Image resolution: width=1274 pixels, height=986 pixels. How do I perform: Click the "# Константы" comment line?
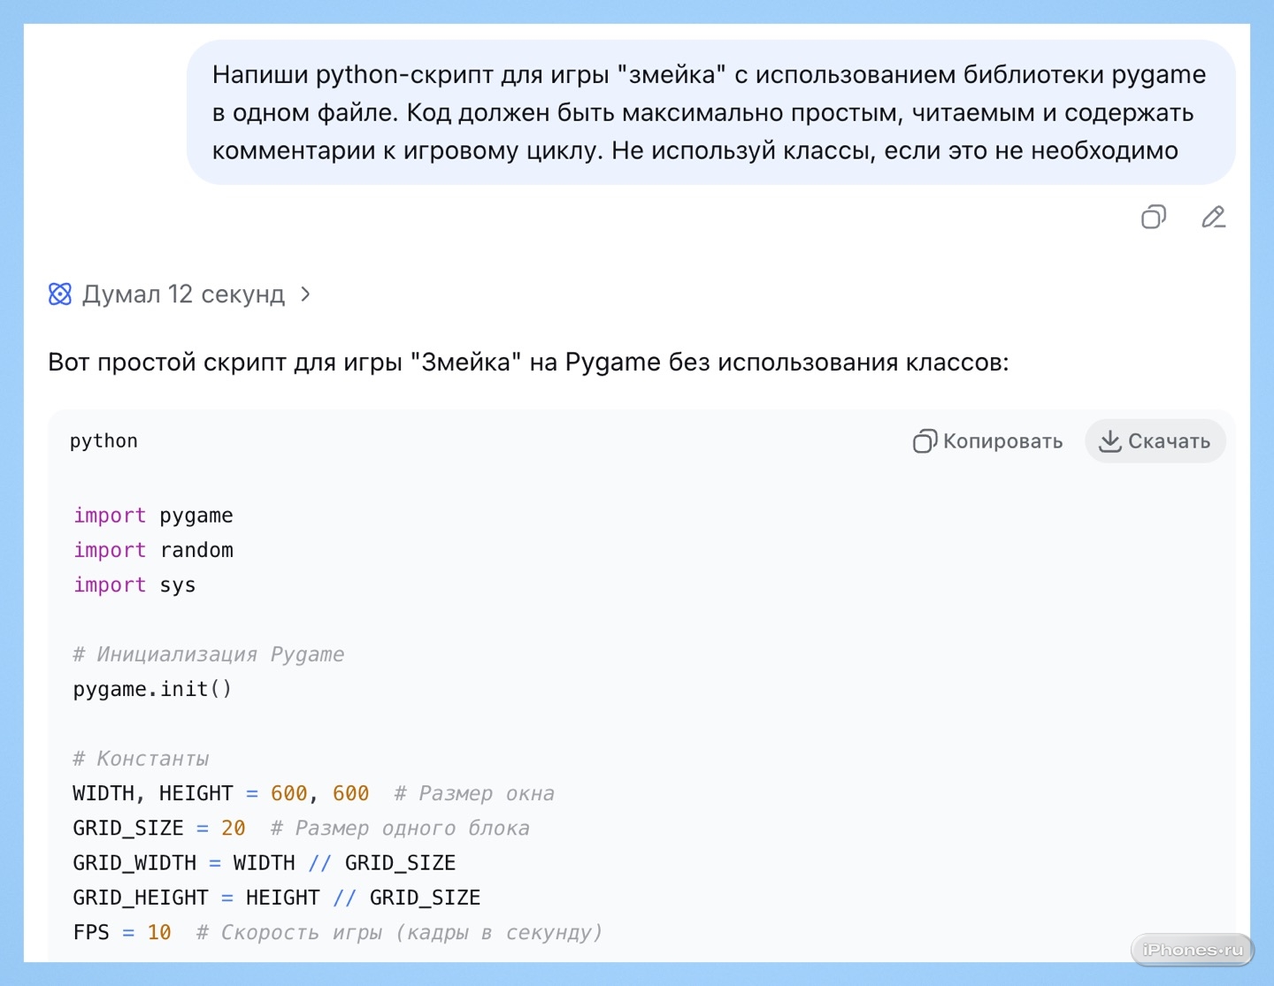[x=141, y=759]
